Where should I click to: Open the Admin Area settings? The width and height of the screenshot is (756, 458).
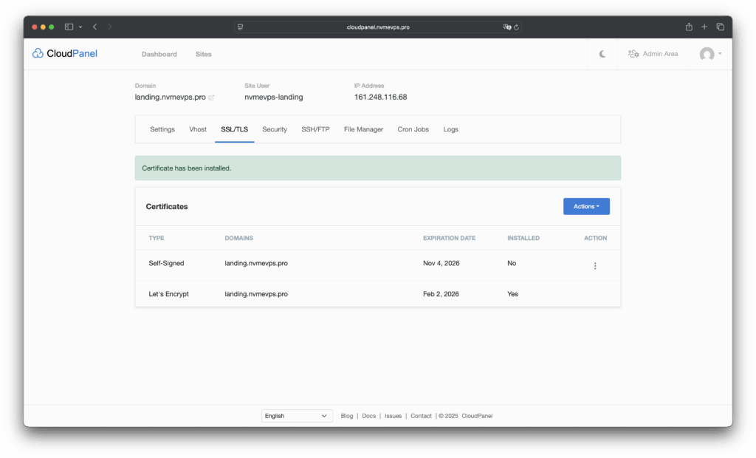[x=653, y=54]
